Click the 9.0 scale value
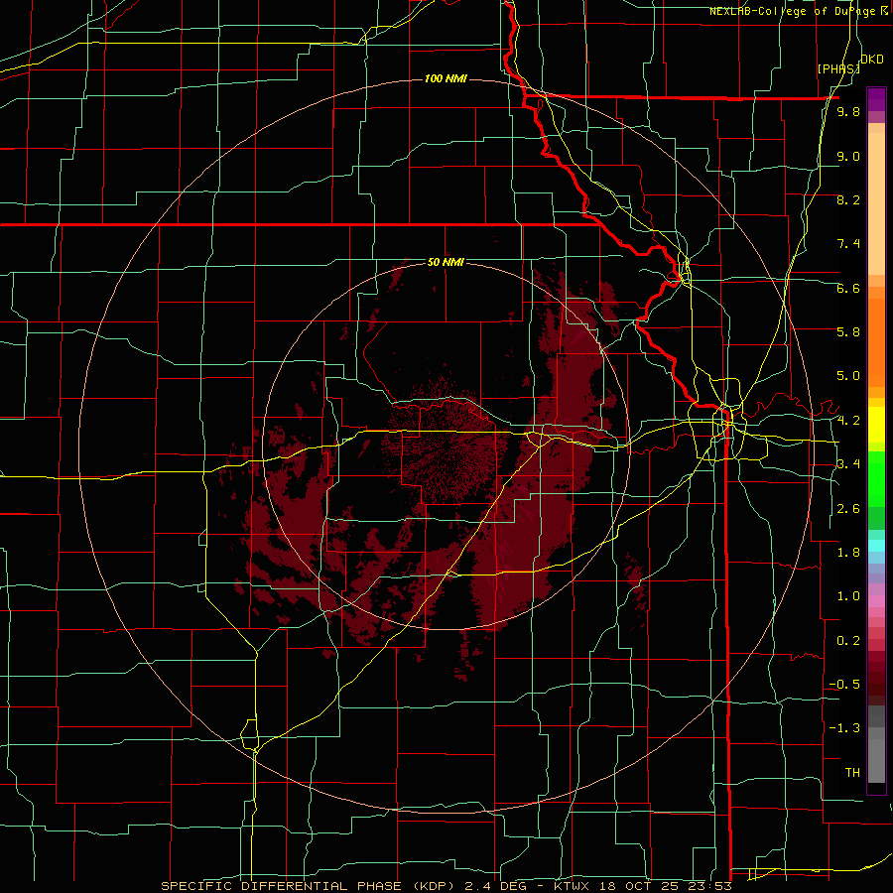 [x=848, y=156]
